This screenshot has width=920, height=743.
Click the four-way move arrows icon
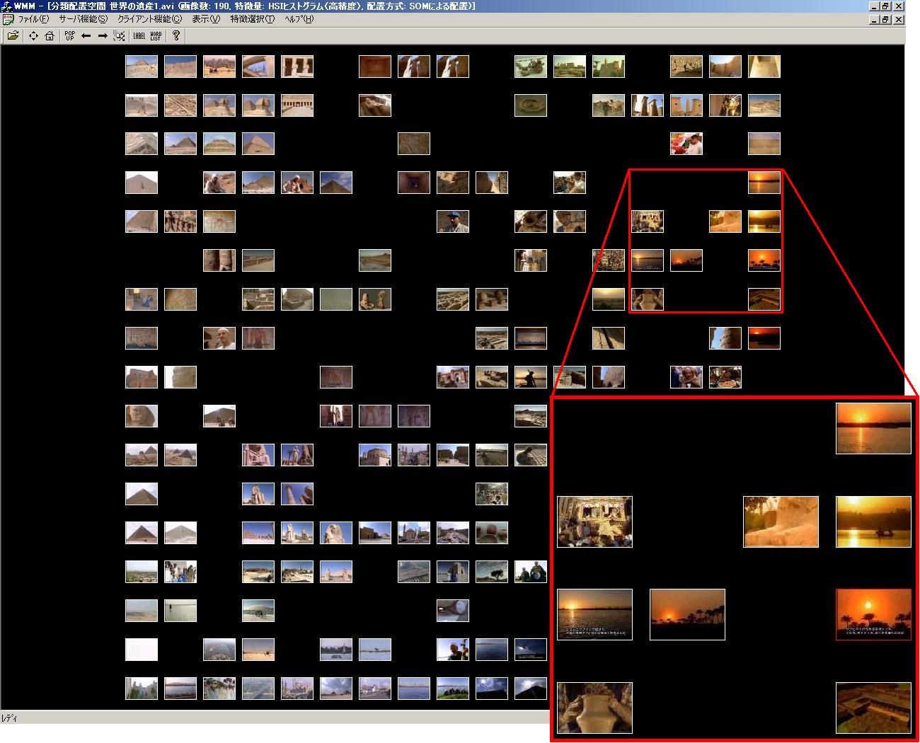coord(33,35)
